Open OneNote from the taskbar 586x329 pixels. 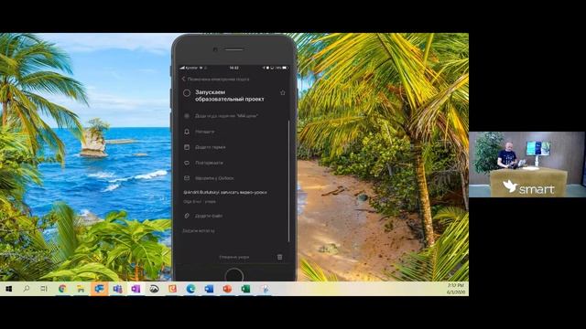pos(136,289)
